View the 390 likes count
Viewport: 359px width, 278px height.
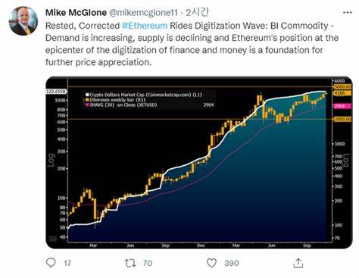tap(232, 263)
